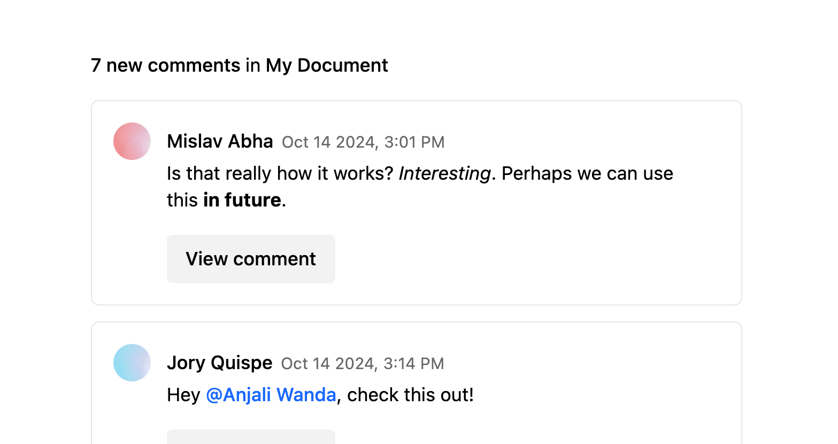Viewport: 838px width, 444px height.
Task: Click the comment text Hey @Anjali Wanda, check this out
Action: [320, 394]
